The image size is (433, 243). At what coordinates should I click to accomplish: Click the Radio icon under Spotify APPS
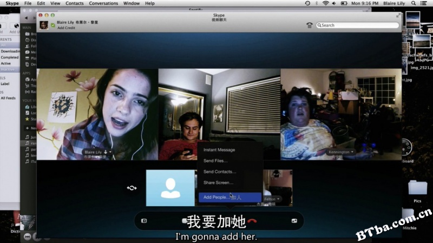coord(28,91)
